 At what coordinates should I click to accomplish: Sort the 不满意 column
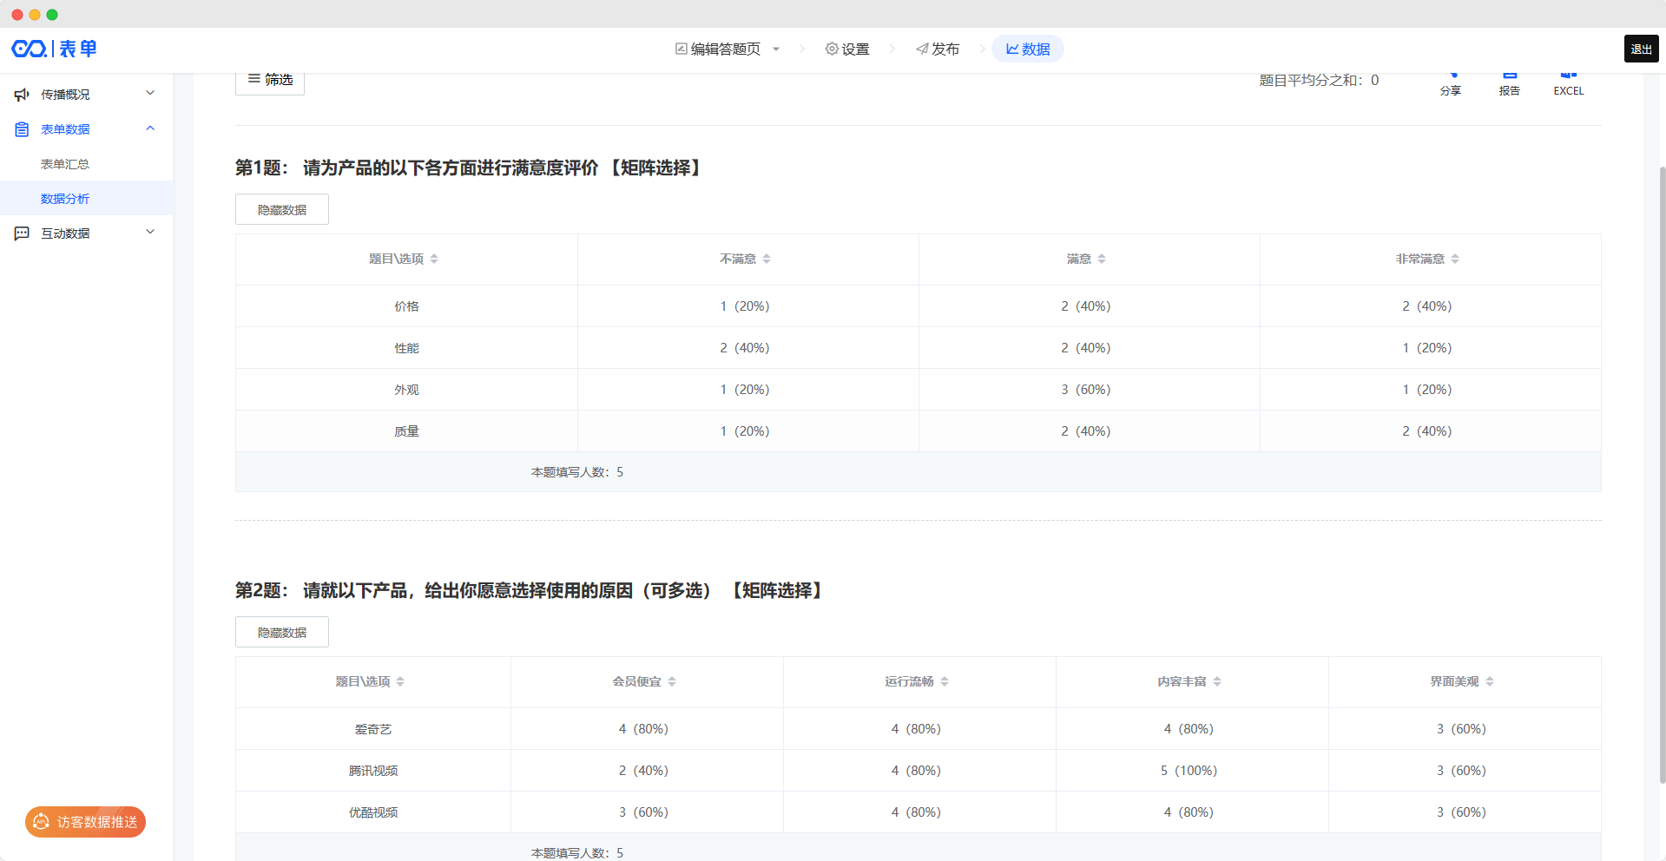pyautogui.click(x=767, y=259)
